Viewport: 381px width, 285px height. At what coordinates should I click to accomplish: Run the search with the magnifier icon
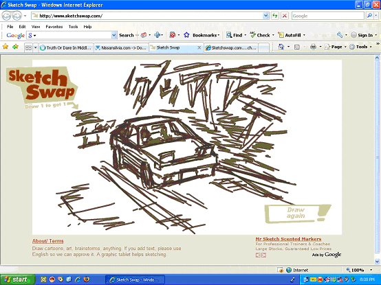(369, 16)
